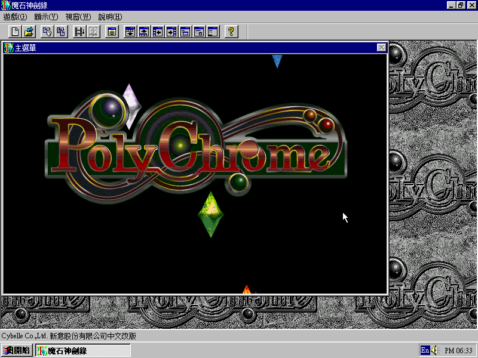
Task: Click the En language indicator in tray
Action: (425, 350)
